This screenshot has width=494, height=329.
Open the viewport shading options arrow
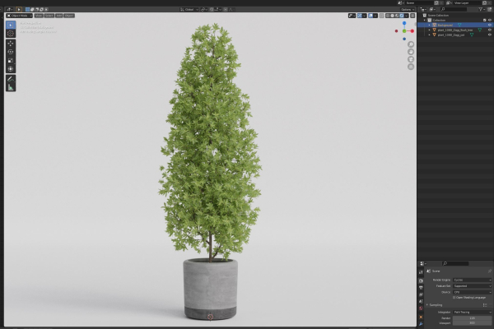tap(407, 16)
